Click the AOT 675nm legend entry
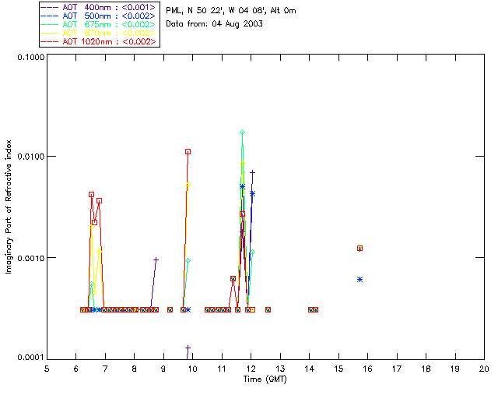 99,24
